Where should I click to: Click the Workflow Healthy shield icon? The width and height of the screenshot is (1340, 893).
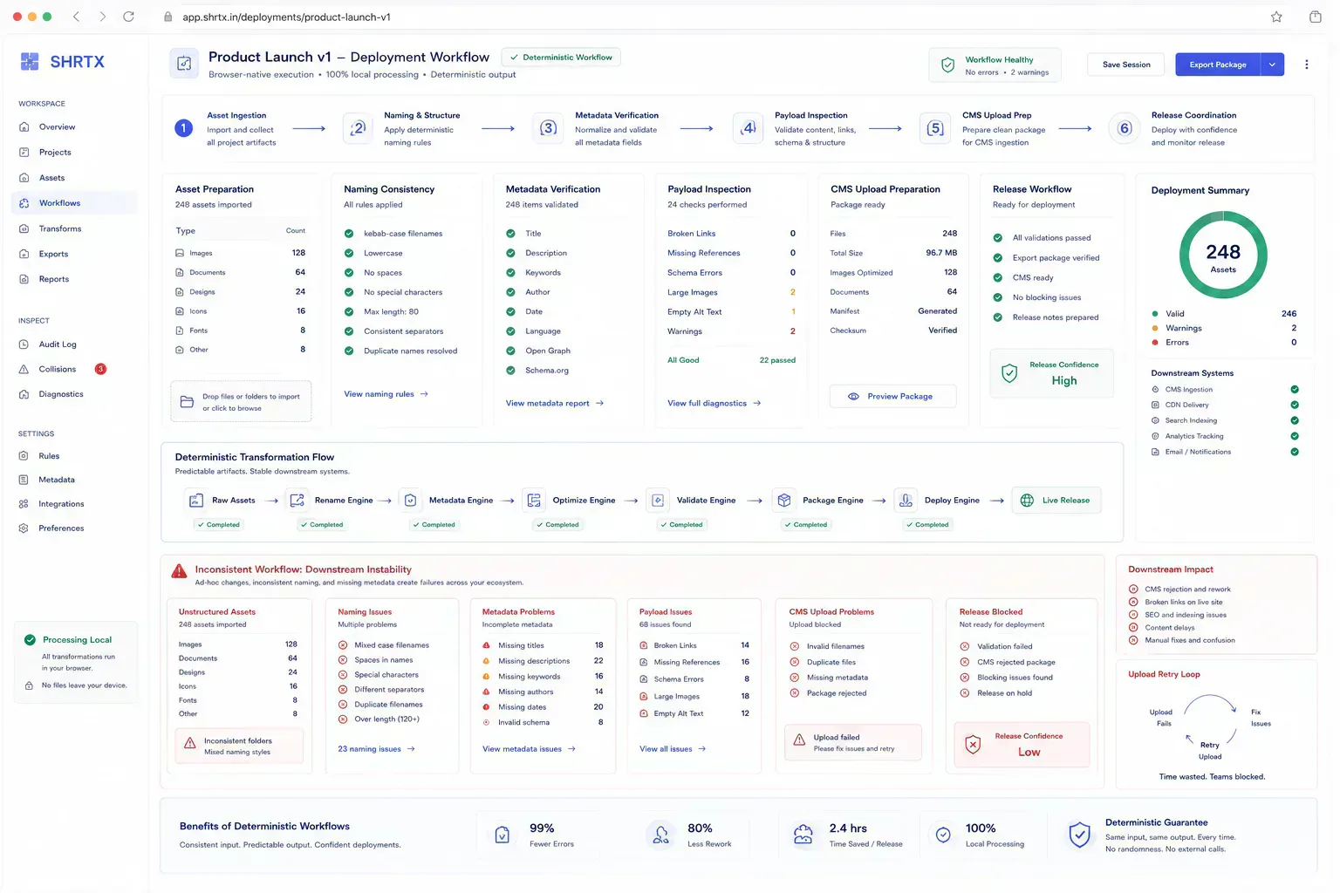(947, 65)
